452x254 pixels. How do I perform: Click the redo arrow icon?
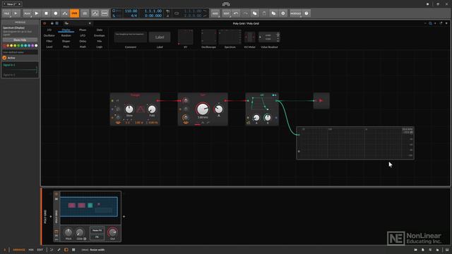(245, 13)
